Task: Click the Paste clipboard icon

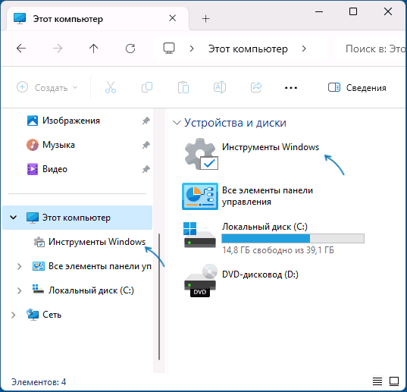Action: coord(183,87)
